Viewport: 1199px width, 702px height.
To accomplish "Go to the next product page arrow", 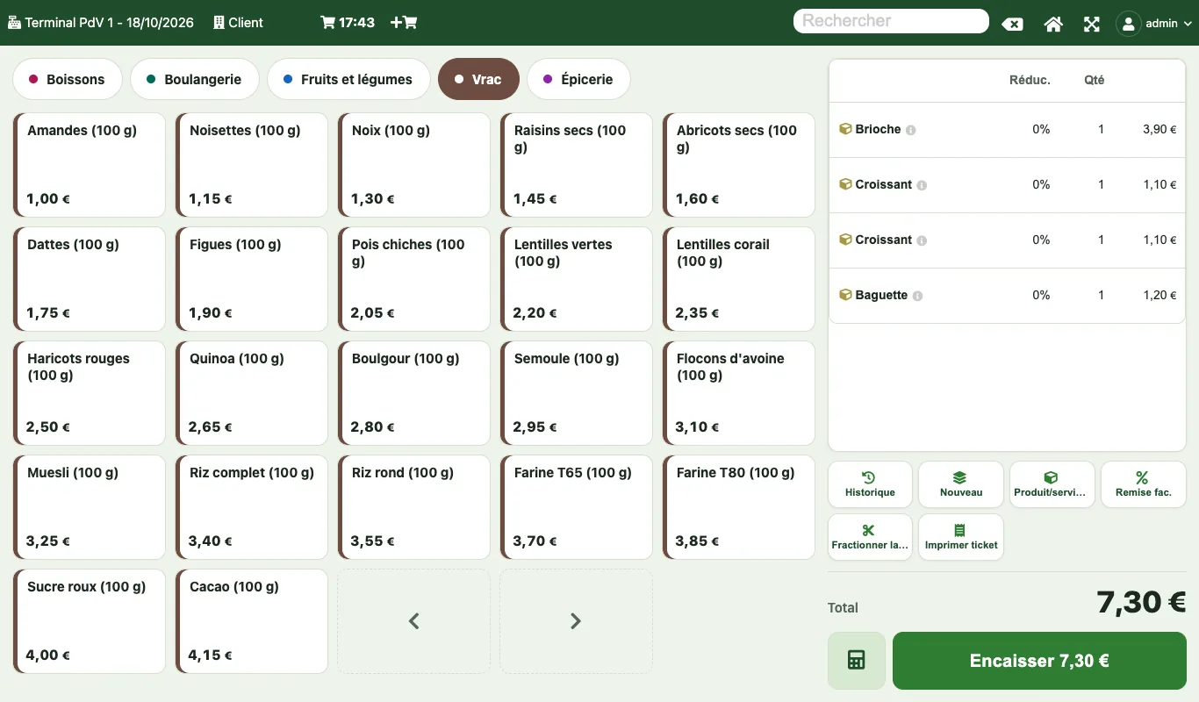I will 576,621.
